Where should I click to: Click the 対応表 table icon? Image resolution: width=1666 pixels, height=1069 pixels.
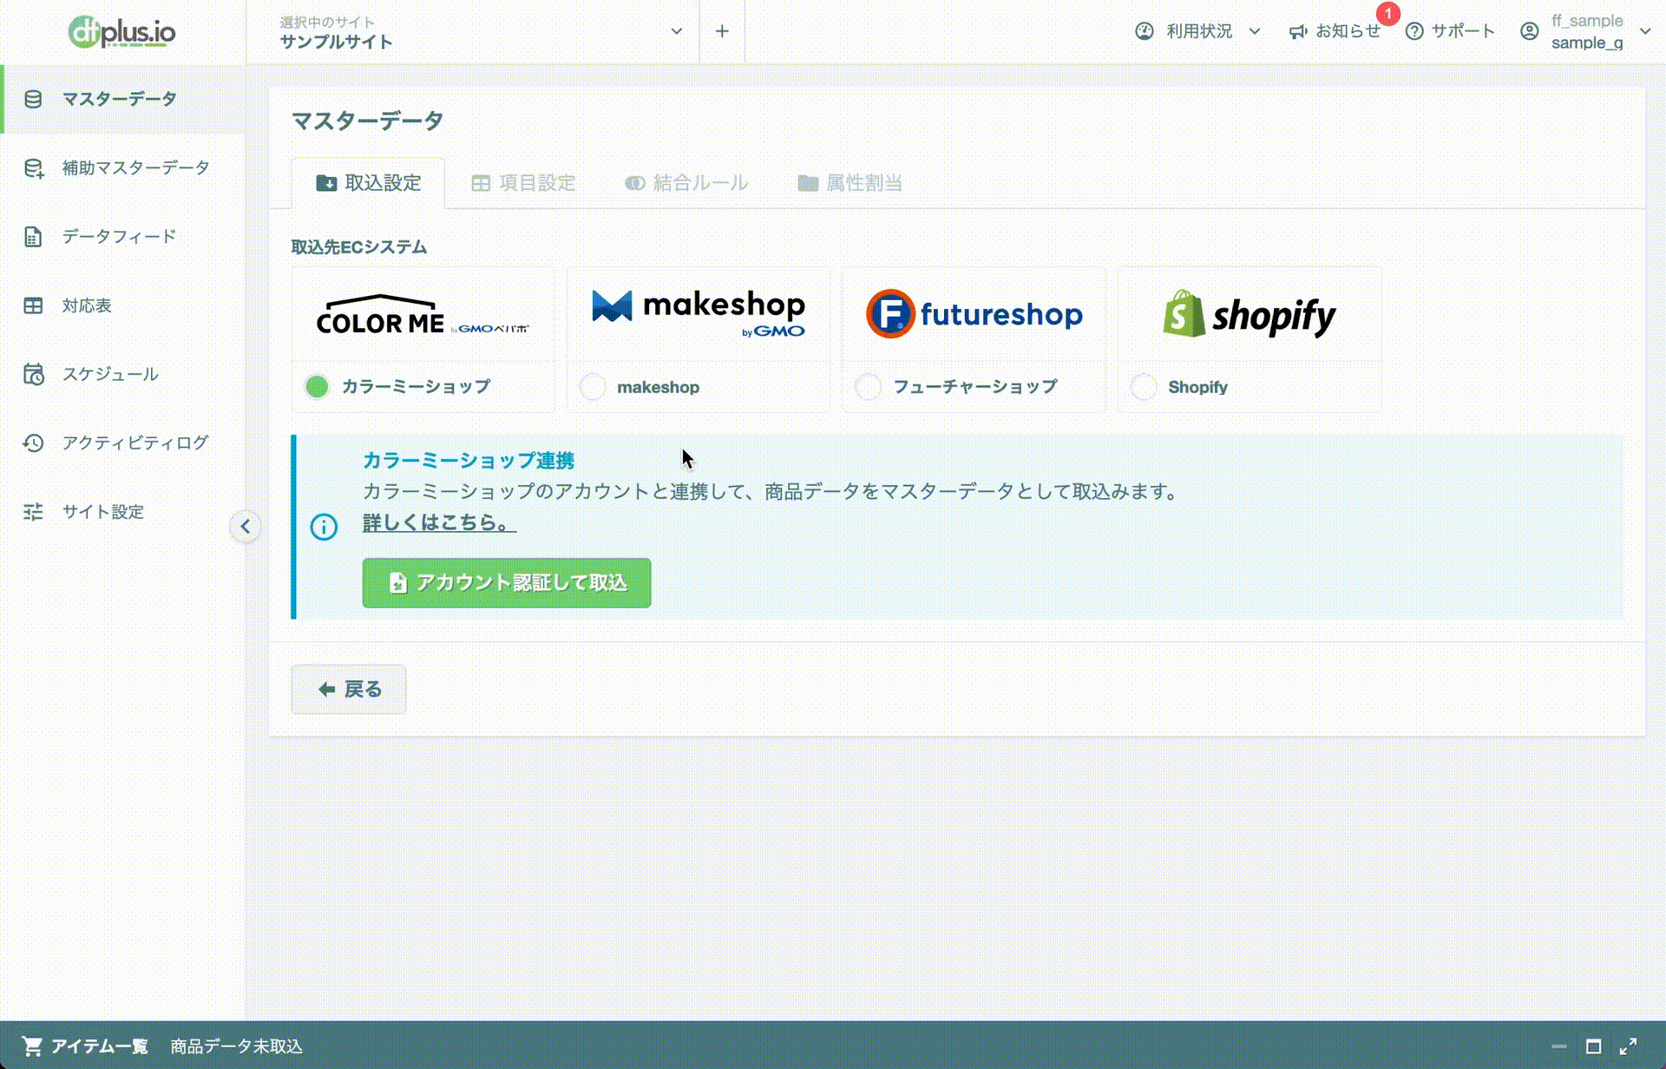coord(33,305)
